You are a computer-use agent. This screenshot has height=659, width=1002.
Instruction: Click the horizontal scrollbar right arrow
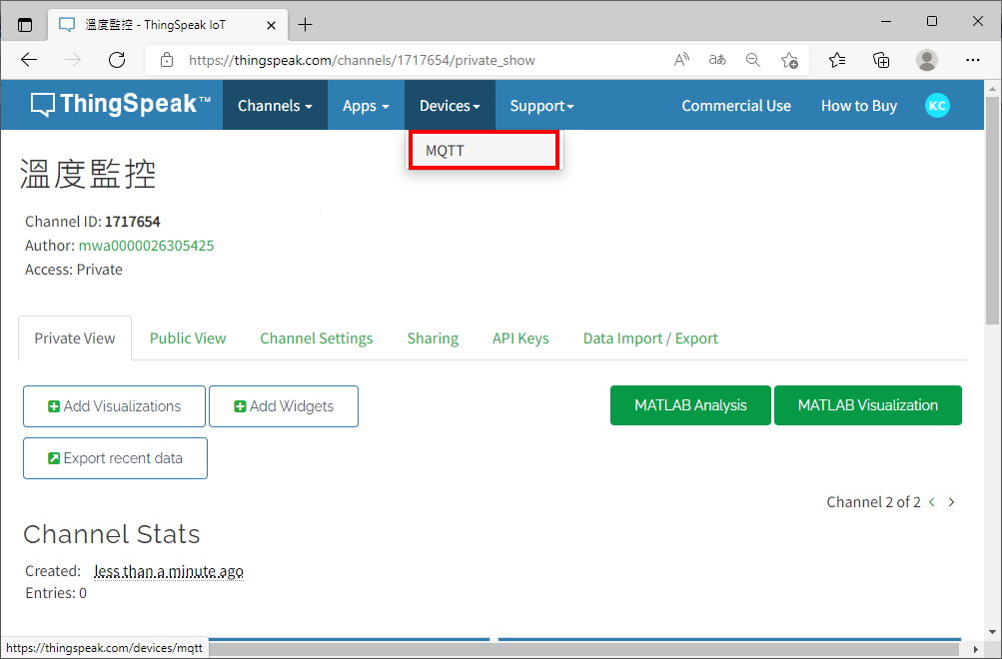click(x=975, y=649)
